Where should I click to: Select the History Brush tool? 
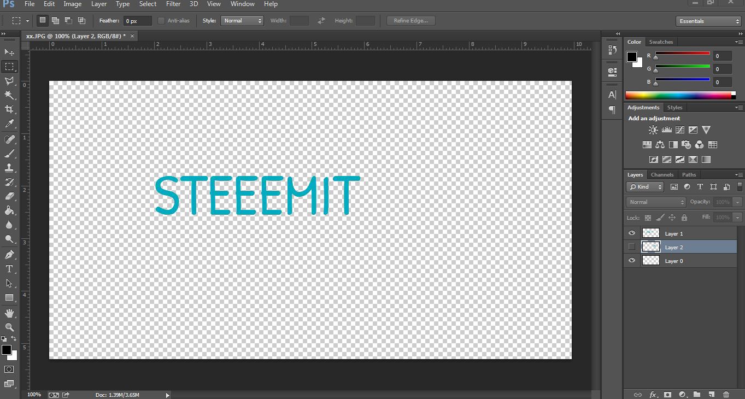pyautogui.click(x=9, y=182)
